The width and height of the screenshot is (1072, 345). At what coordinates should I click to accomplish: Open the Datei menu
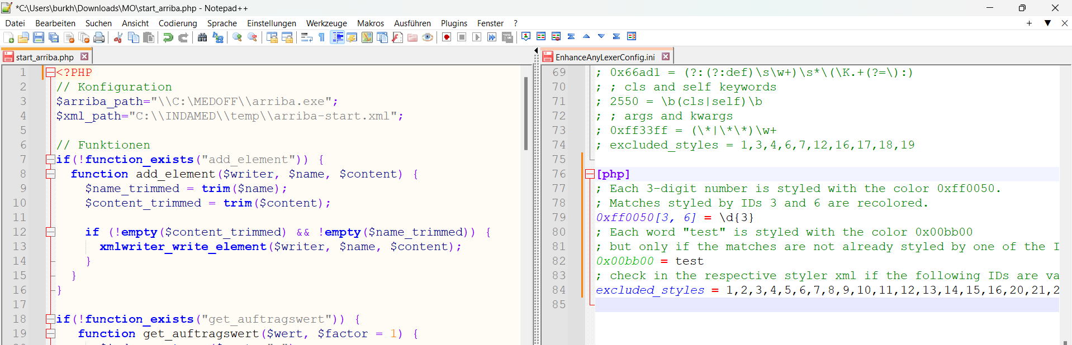pos(15,23)
